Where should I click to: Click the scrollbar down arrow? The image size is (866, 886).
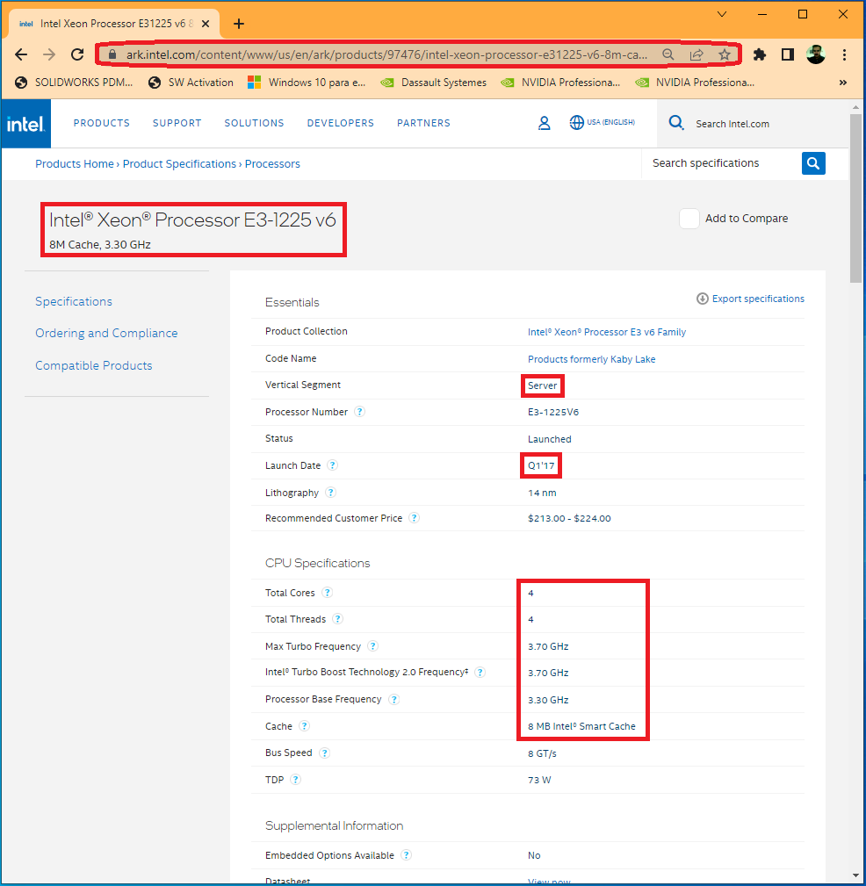click(x=855, y=875)
